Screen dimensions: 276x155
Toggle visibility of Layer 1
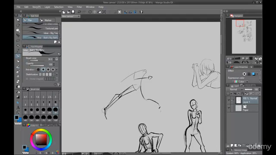pos(229,100)
